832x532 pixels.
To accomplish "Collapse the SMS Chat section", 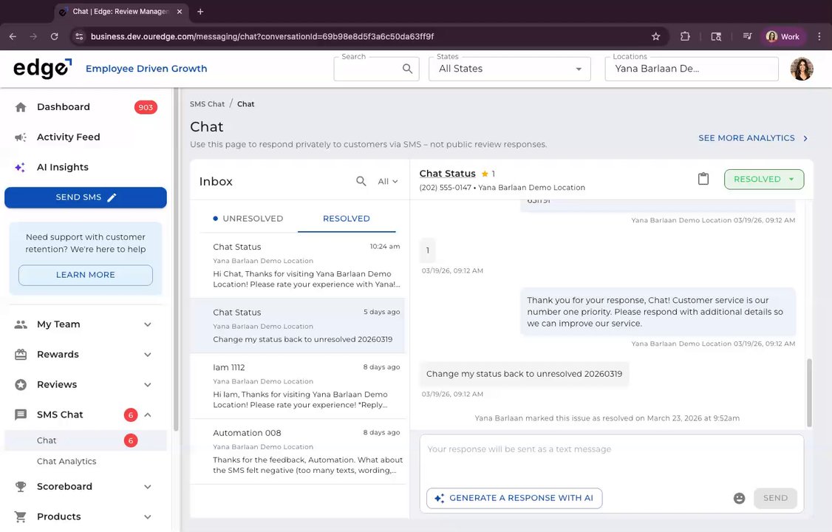I will (x=147, y=415).
